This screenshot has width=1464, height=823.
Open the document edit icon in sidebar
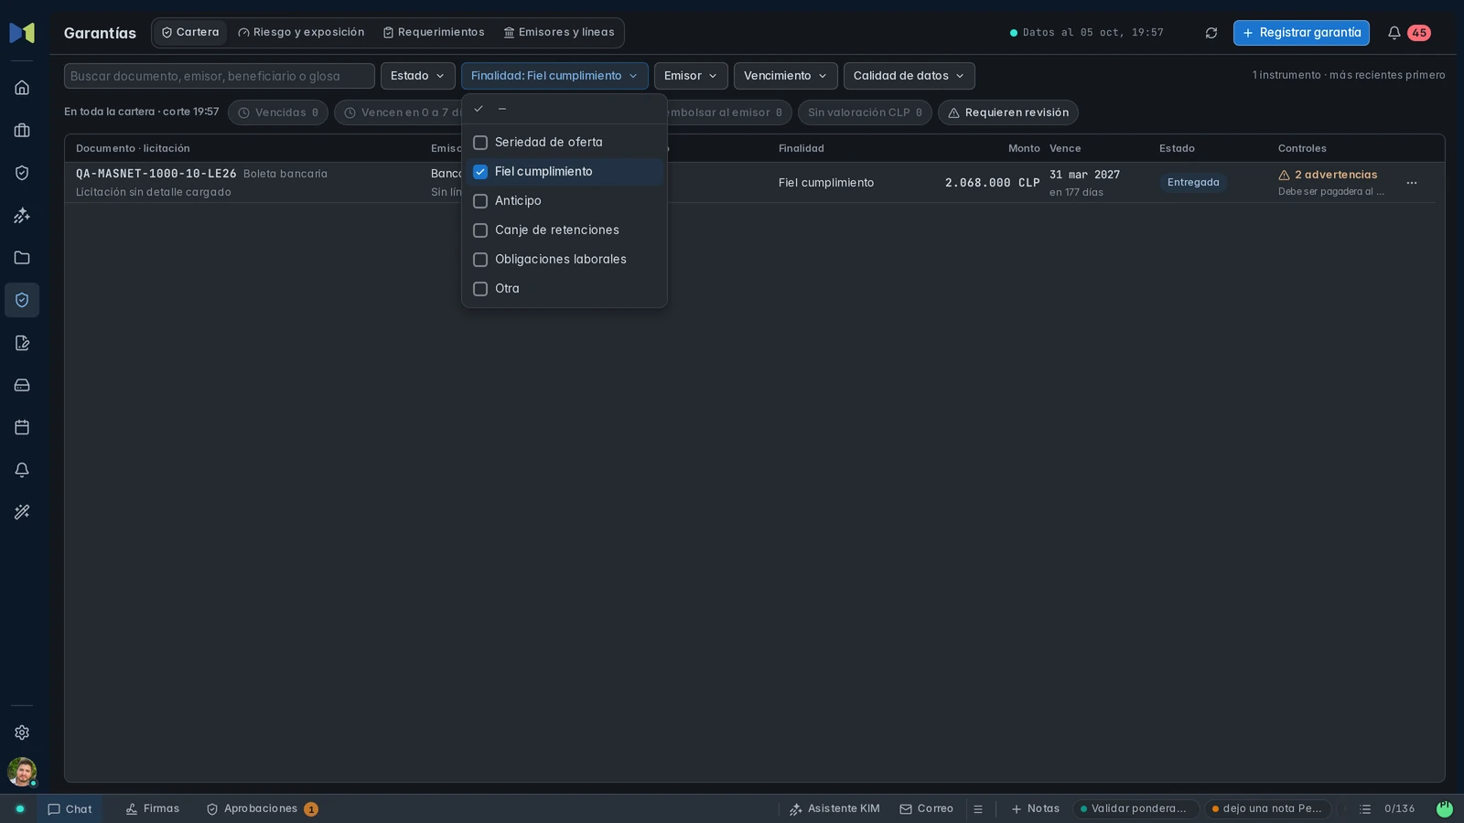22,343
